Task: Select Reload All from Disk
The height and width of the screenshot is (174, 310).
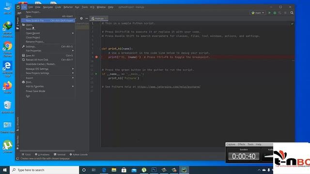Action: coord(48,60)
